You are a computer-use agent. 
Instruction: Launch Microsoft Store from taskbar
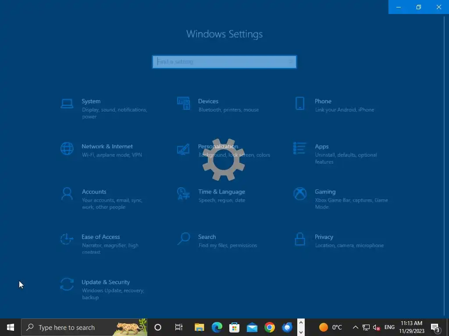235,327
